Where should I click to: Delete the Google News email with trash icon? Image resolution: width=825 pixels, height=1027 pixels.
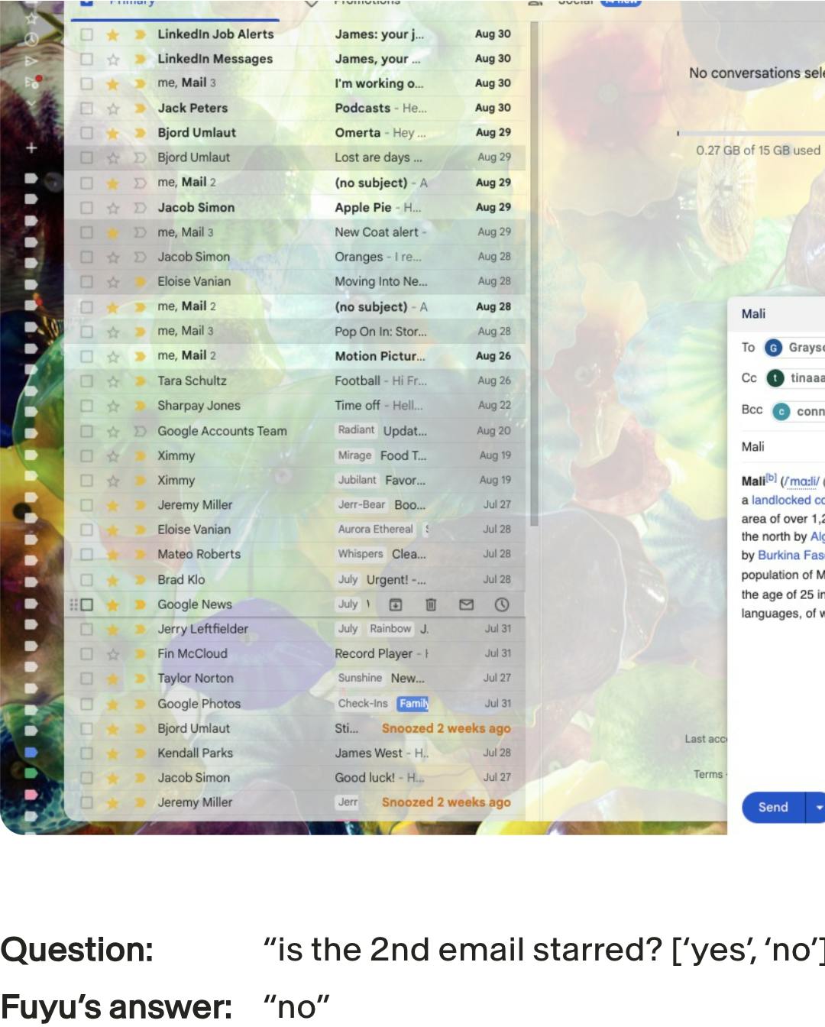(431, 604)
